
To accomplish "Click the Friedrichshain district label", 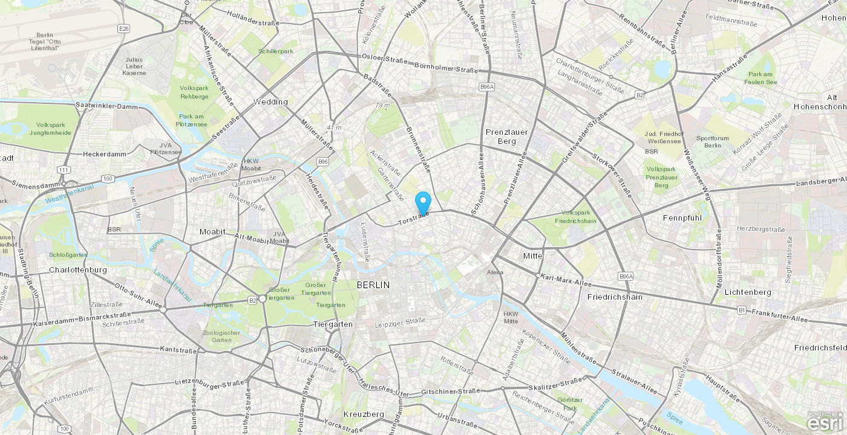I will (x=614, y=297).
